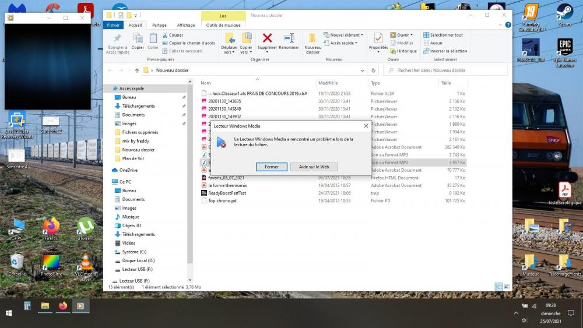
Task: Switch to large icons view toggle
Action: [507, 287]
